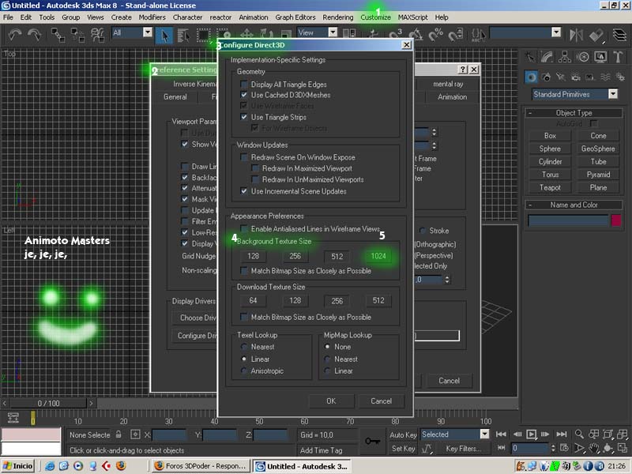Viewport: 632px width, 474px height.
Task: Switch to General tab in Preference Settings
Action: 175,96
